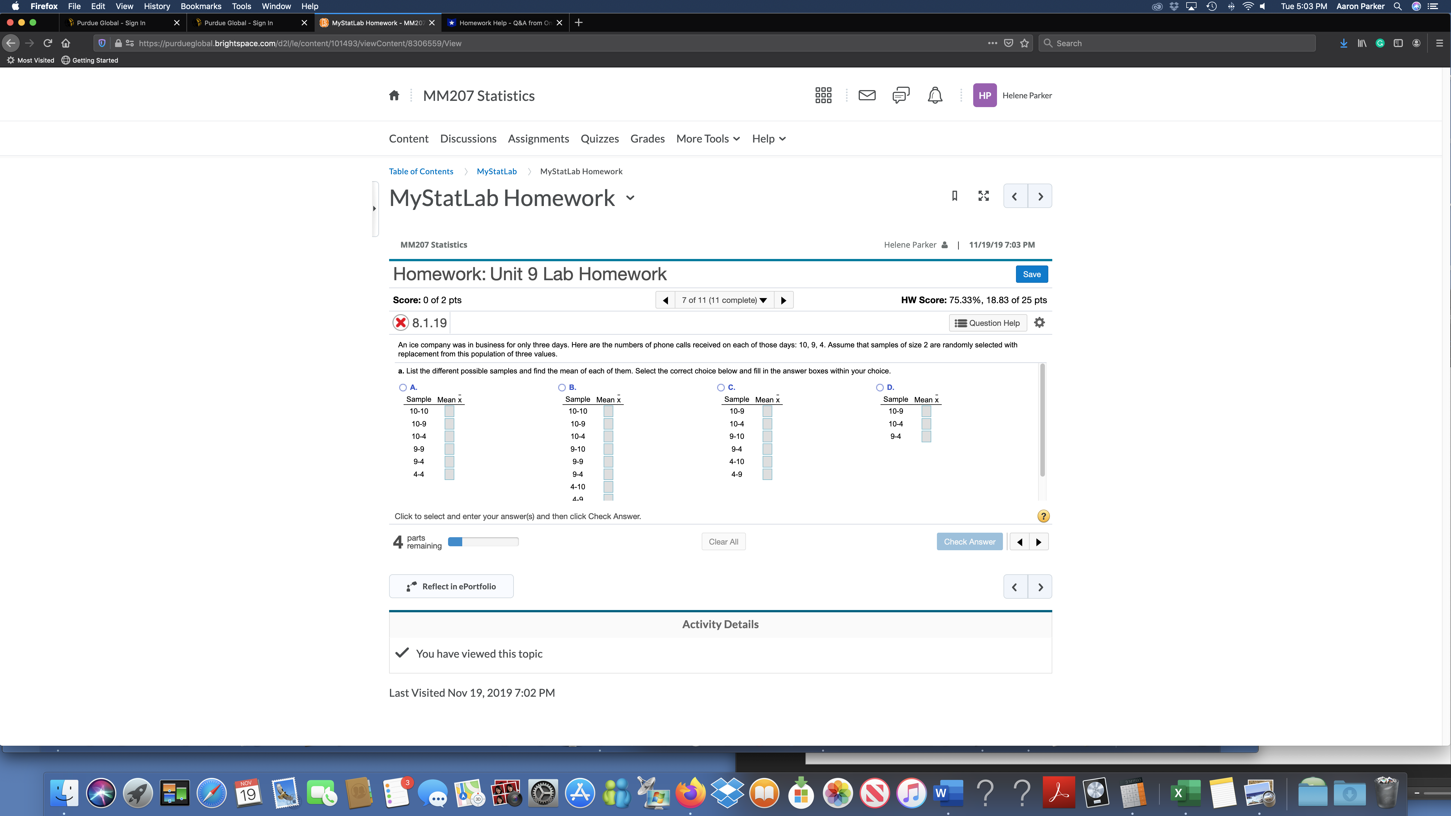Select answer choice A radio button
The width and height of the screenshot is (1451, 816).
[403, 387]
